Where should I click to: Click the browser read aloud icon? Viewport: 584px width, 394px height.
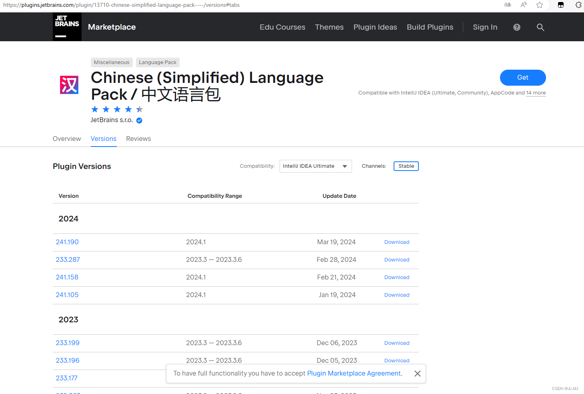(524, 5)
